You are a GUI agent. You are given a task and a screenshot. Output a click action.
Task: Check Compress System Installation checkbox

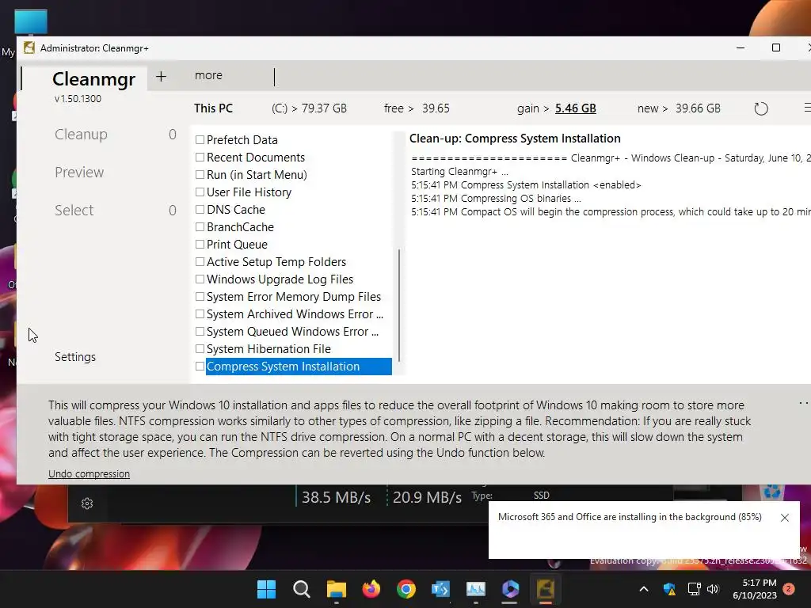coord(200,367)
